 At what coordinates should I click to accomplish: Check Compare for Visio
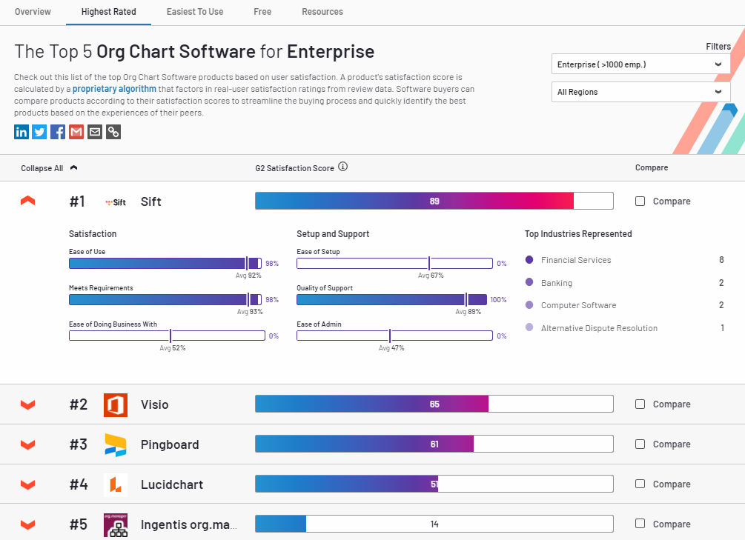coord(640,404)
